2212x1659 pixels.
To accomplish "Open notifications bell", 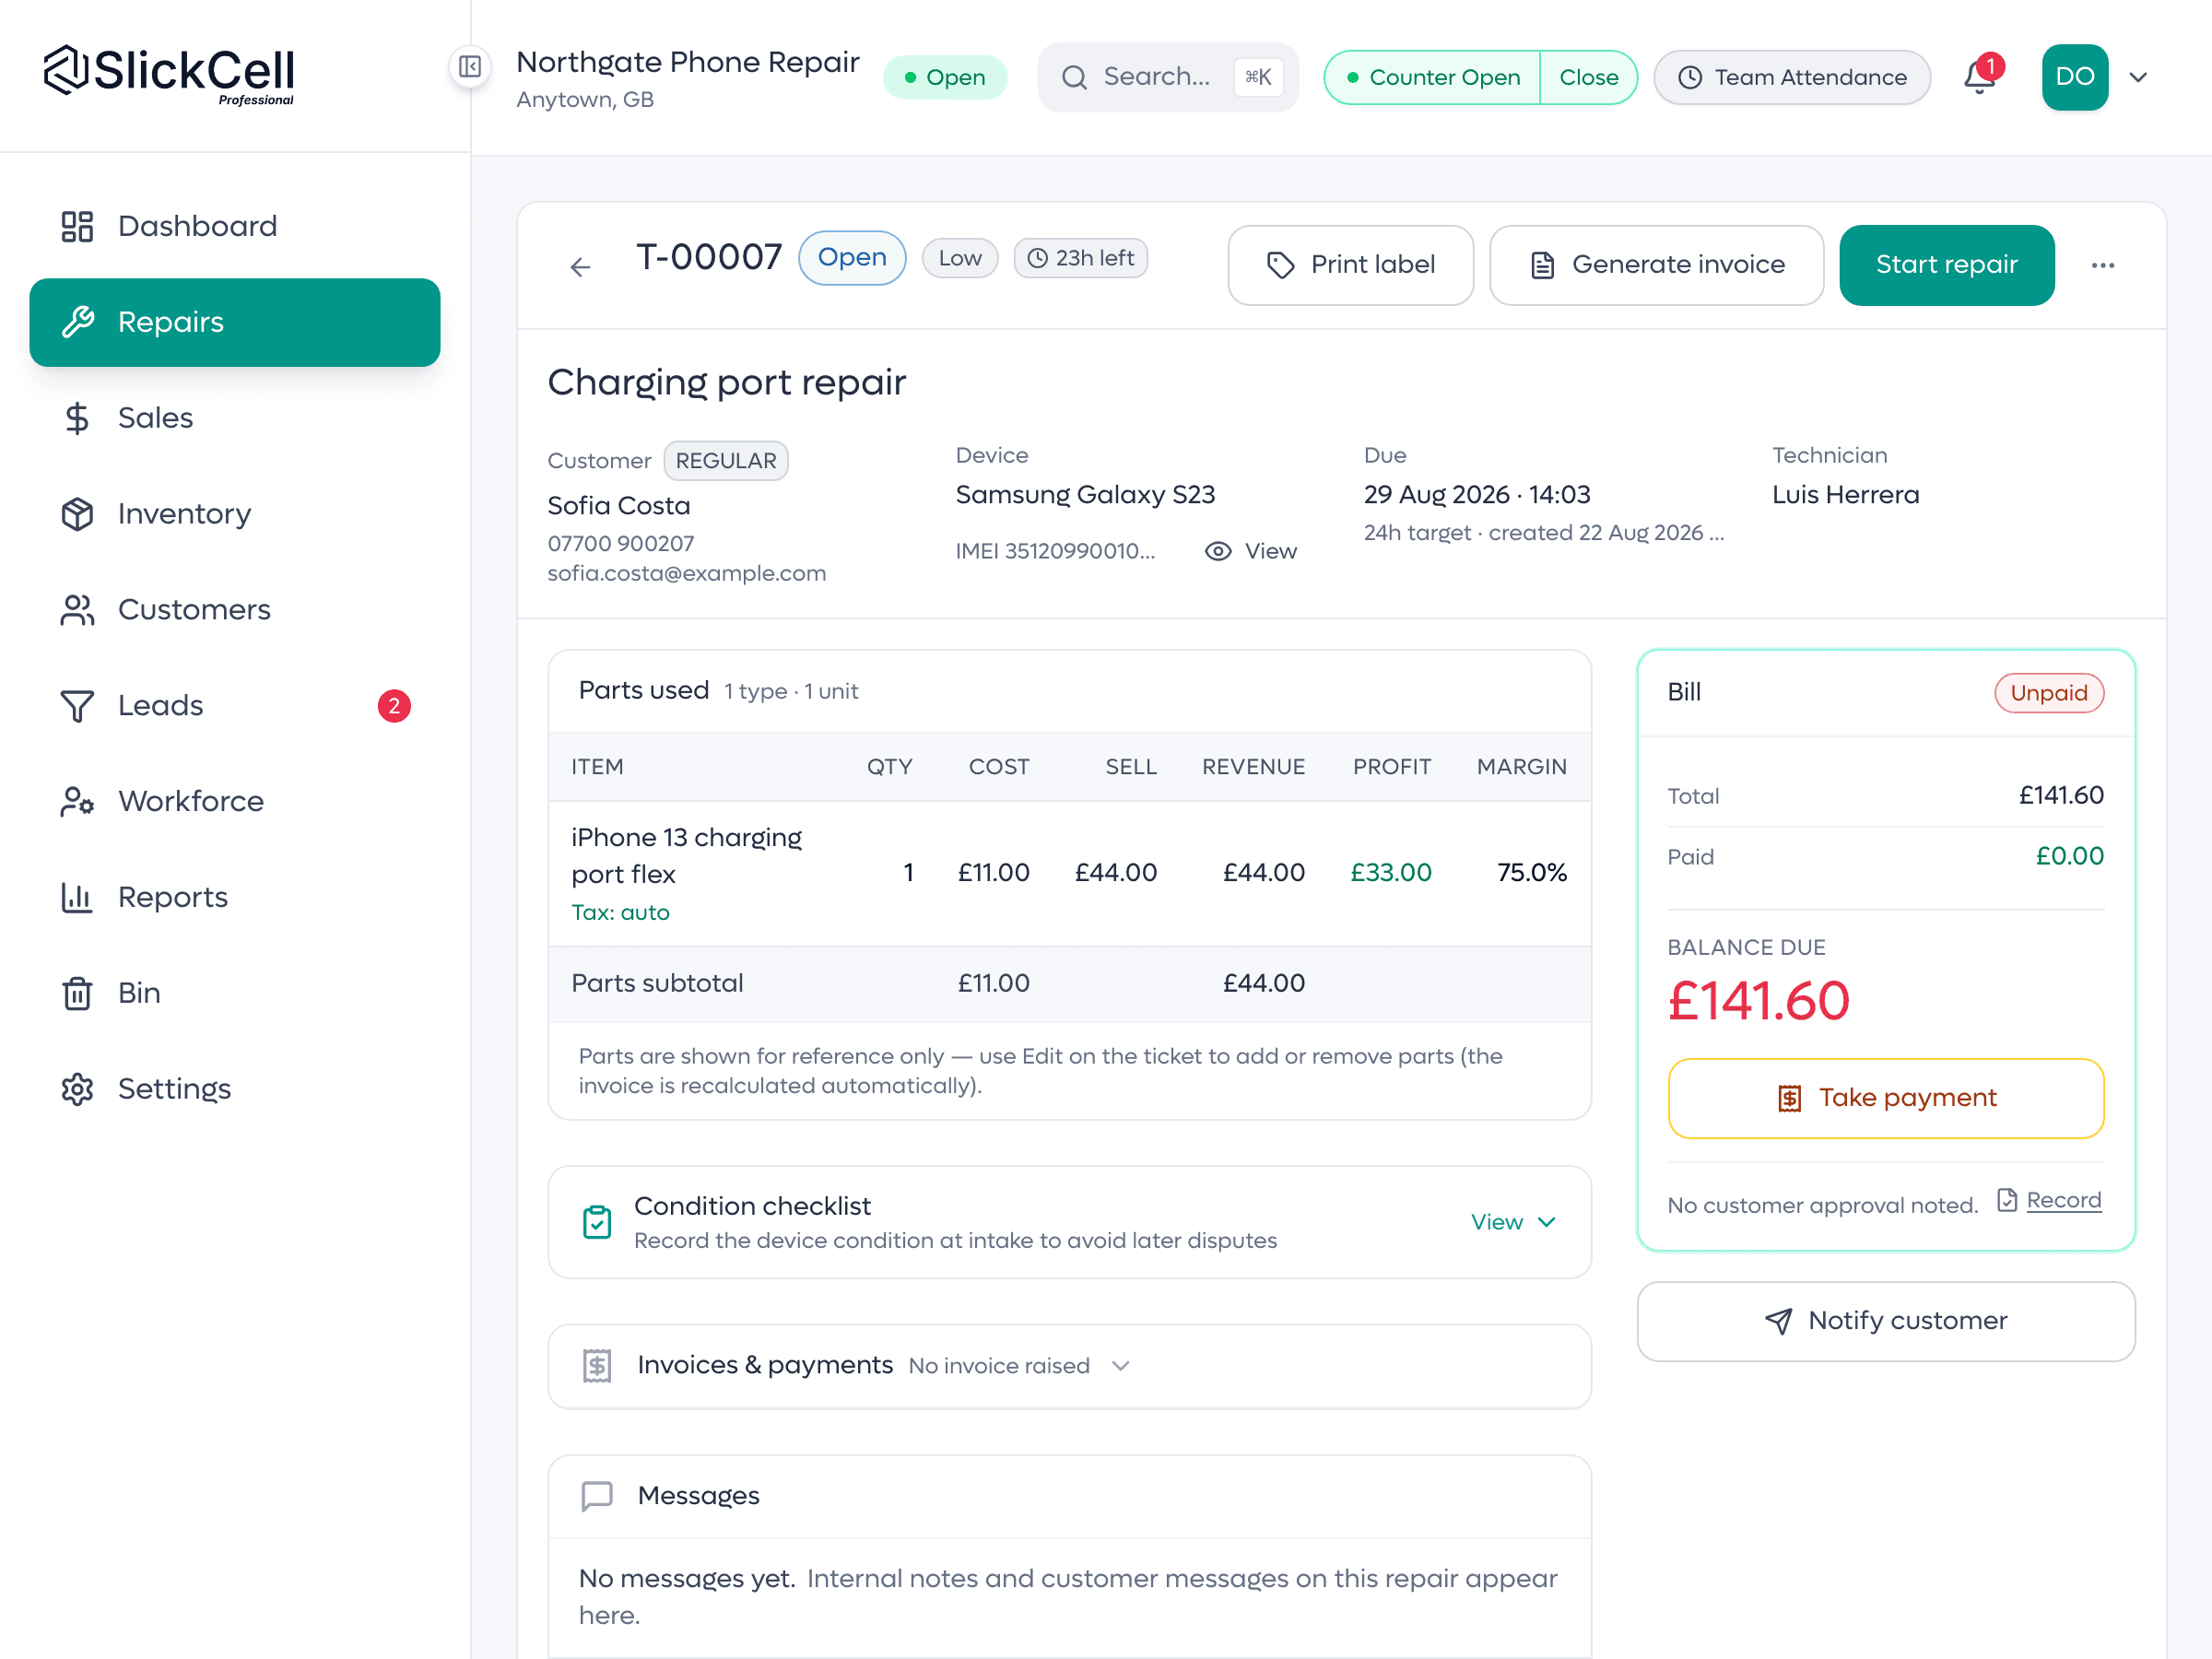I will (1980, 77).
